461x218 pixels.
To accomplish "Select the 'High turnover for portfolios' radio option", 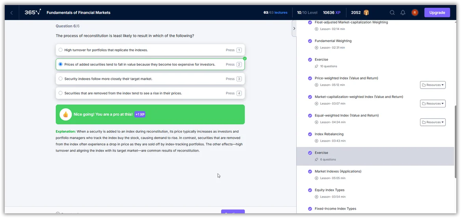I will [x=60, y=50].
